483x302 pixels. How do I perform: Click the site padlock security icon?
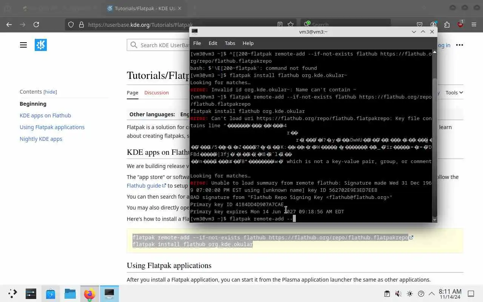(x=81, y=25)
